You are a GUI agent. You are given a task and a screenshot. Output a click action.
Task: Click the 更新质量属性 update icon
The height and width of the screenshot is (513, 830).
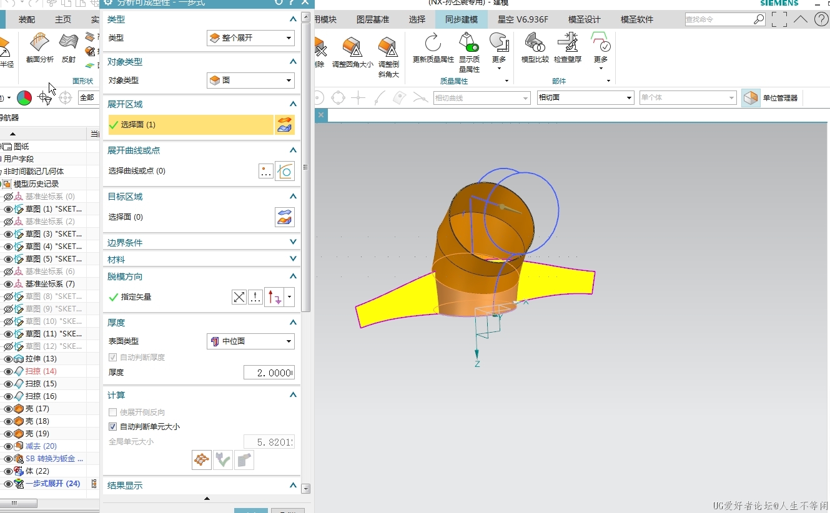(x=433, y=43)
